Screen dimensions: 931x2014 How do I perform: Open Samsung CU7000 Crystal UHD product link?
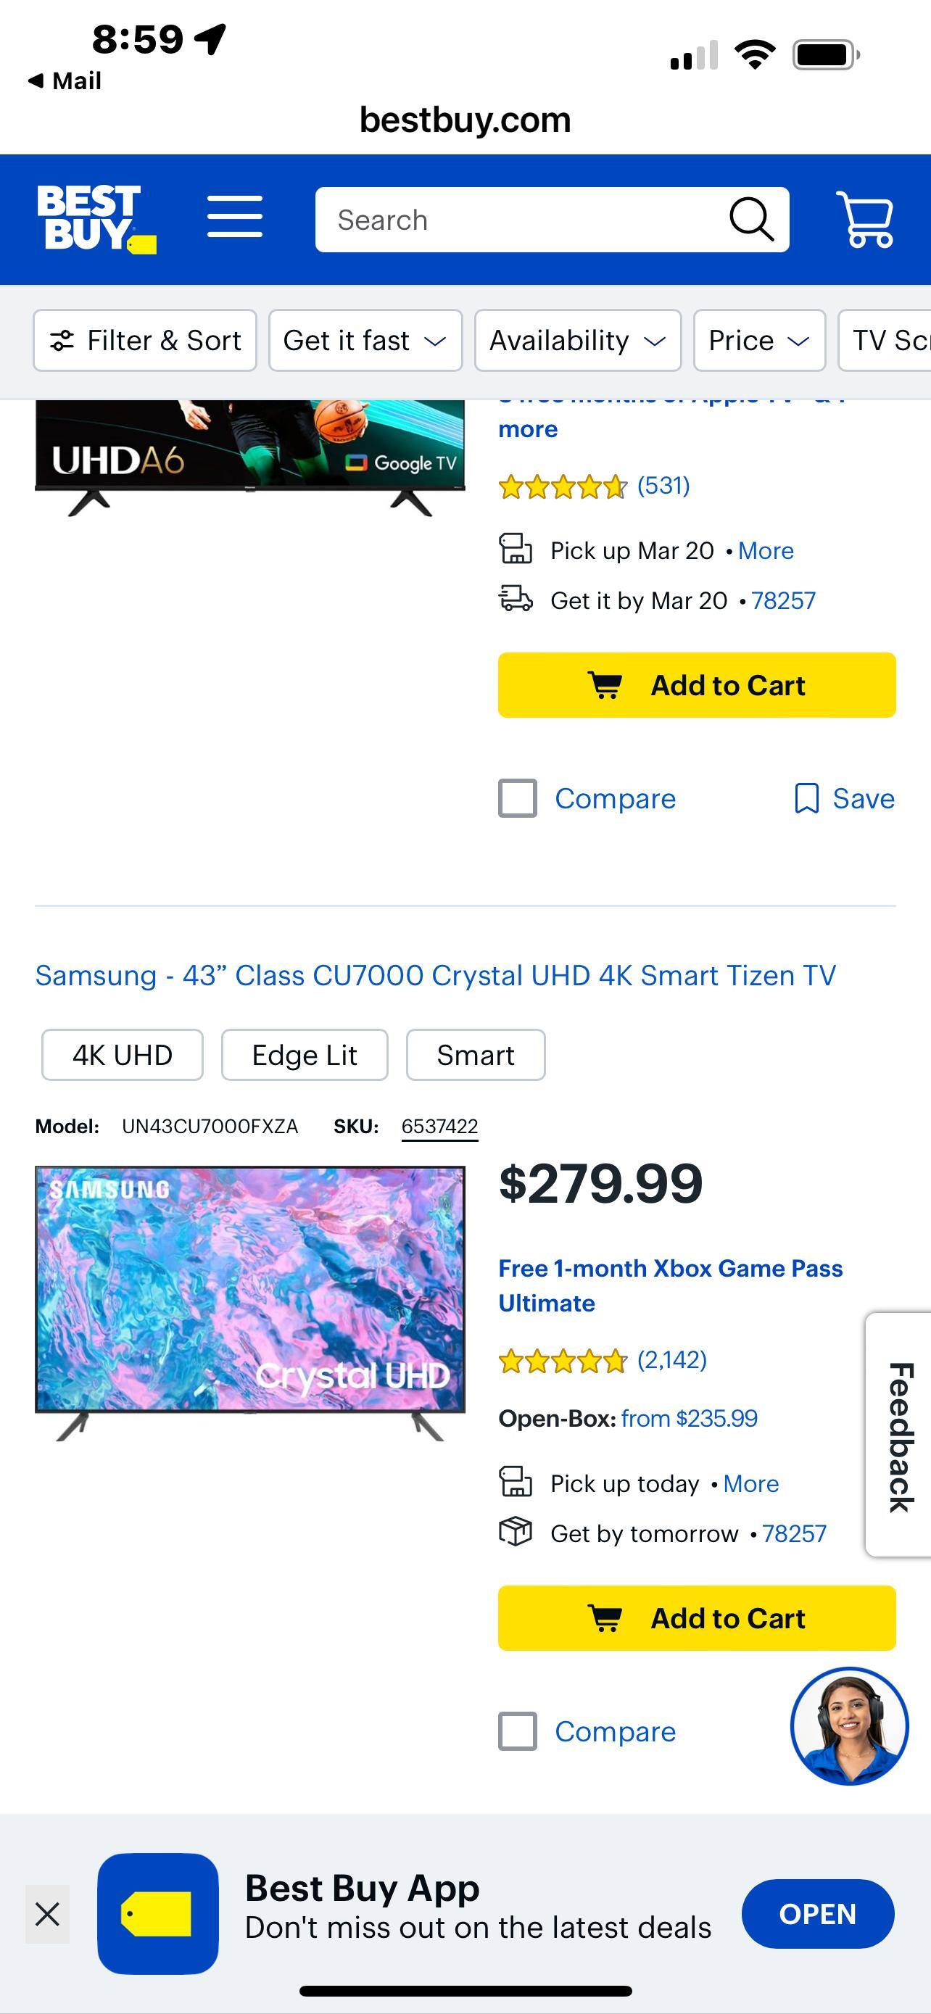[x=435, y=976]
